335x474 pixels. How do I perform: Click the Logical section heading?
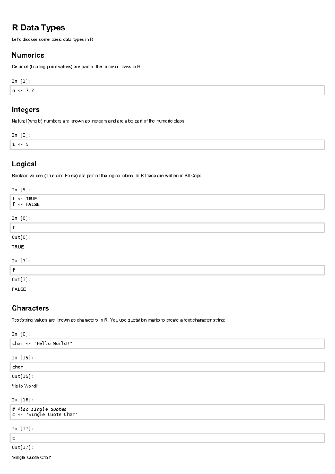[24, 164]
